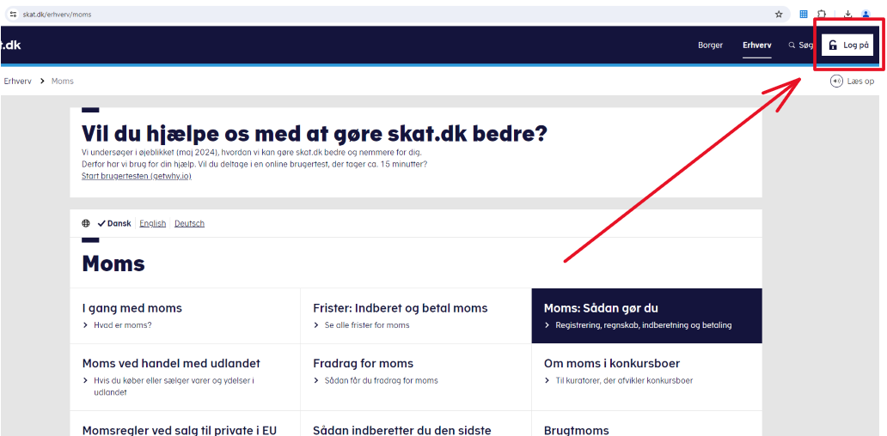Bookmark this page with the star icon
The height and width of the screenshot is (436, 887).
(779, 15)
